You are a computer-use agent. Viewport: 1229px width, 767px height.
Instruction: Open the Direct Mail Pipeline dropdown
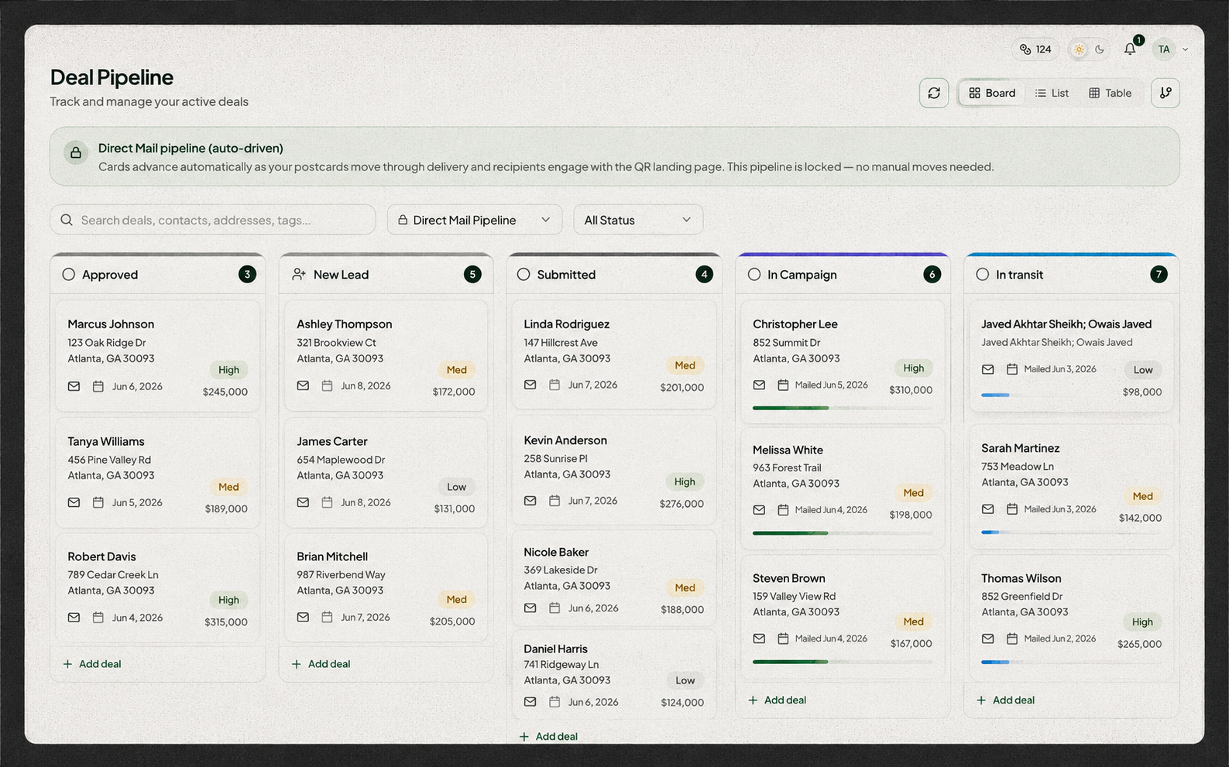click(474, 220)
